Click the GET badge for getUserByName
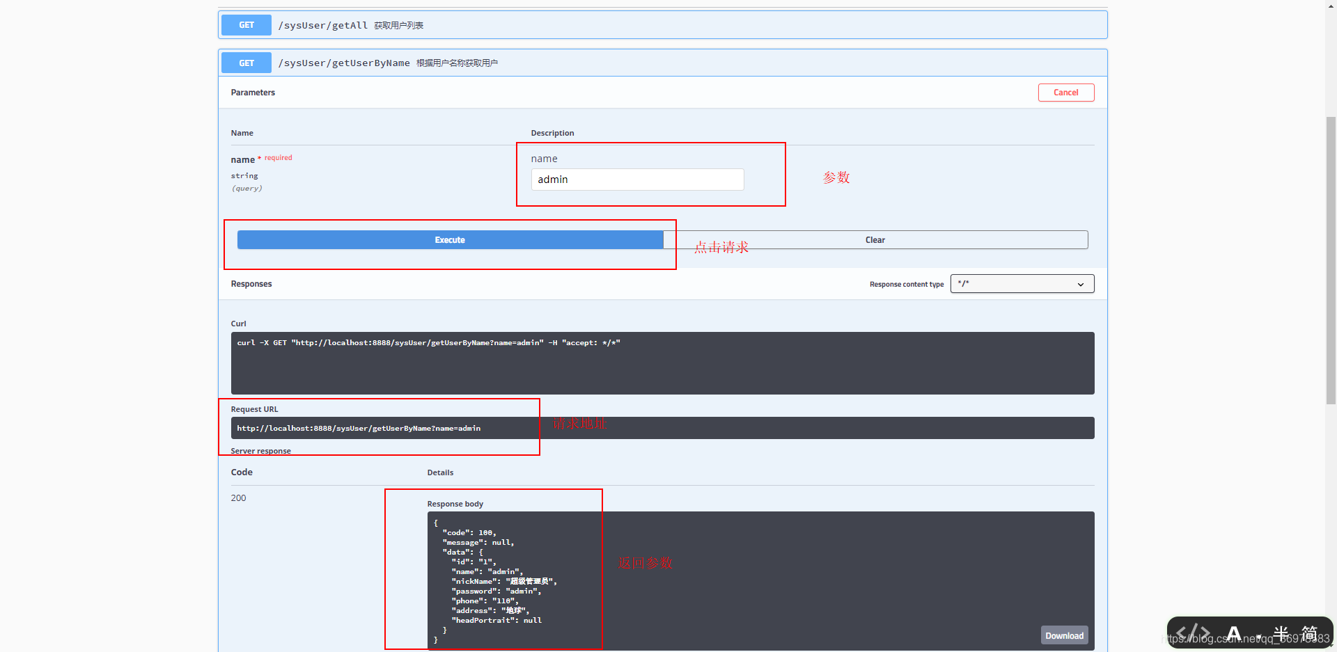Screen dimensions: 1337x652 click(247, 63)
